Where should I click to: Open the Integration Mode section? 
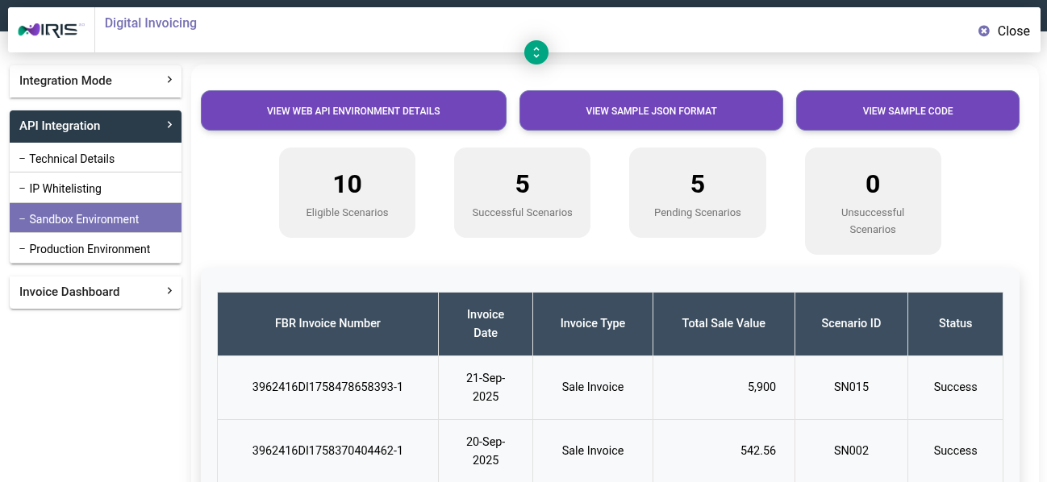(95, 81)
